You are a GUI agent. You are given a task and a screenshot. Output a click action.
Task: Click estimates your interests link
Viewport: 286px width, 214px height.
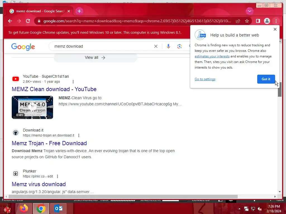(x=212, y=56)
